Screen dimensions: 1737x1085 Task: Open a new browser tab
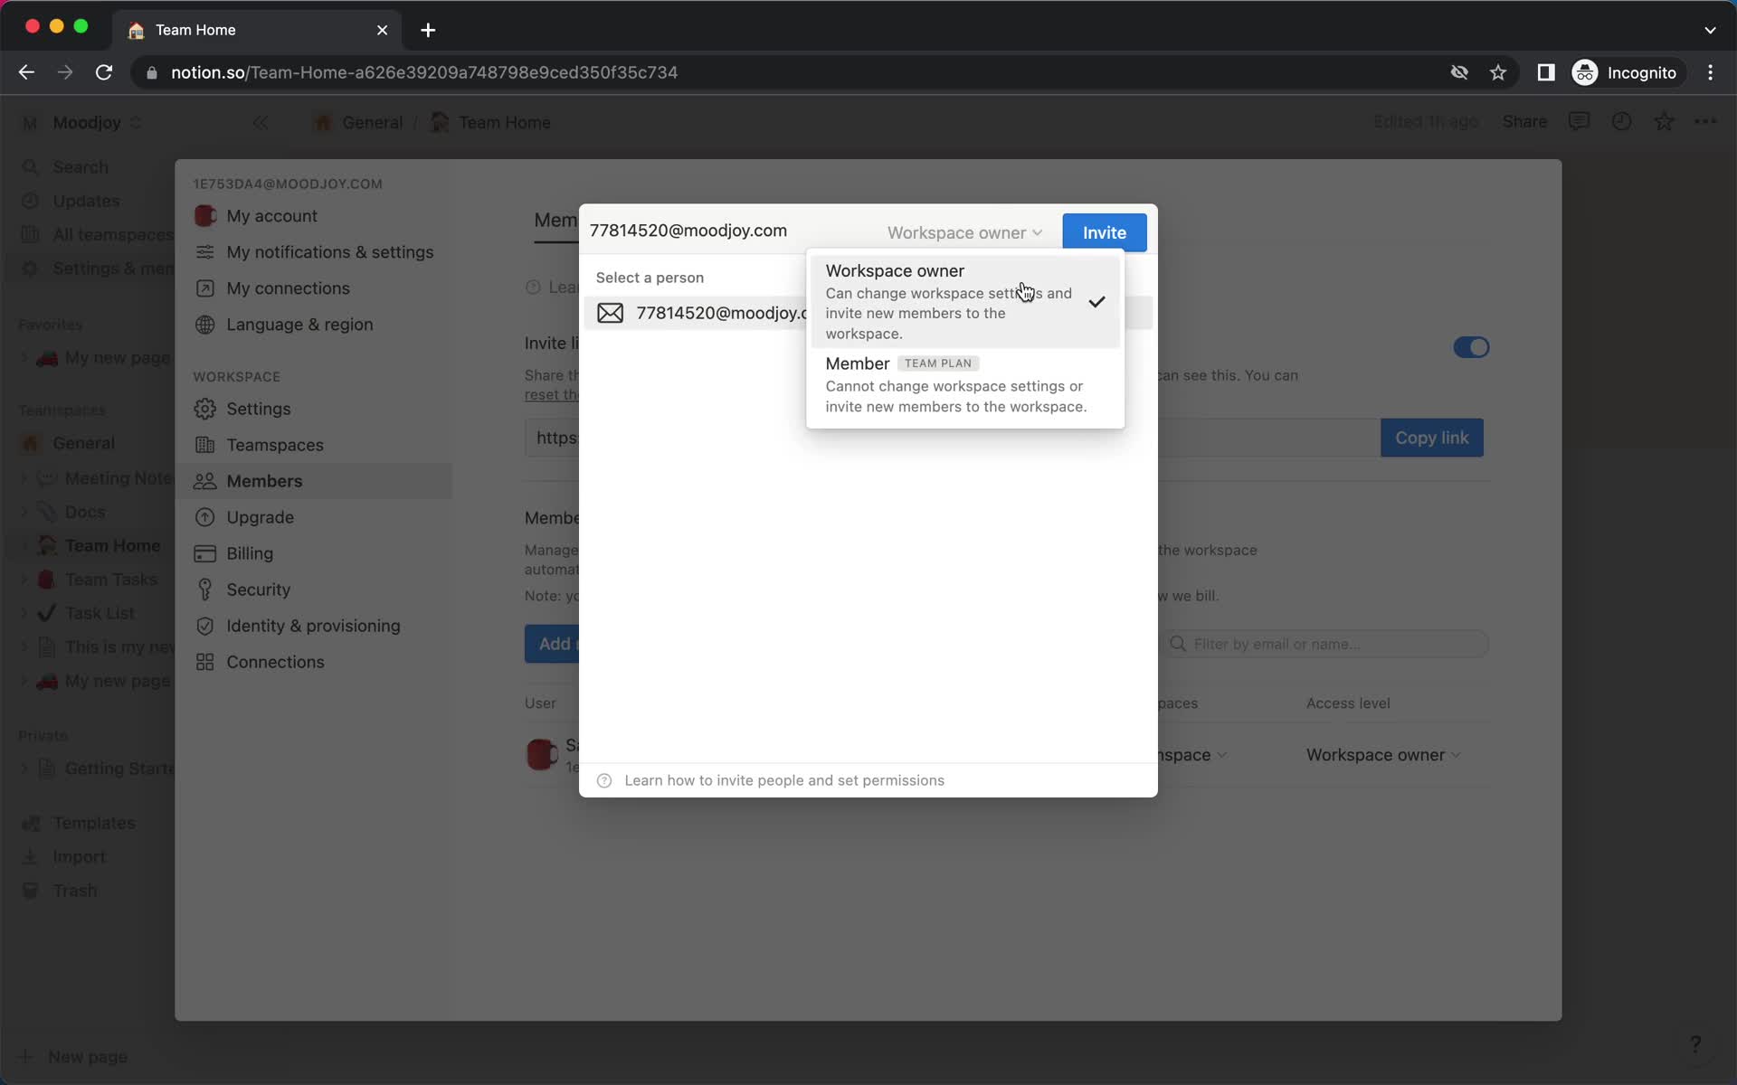pyautogui.click(x=428, y=30)
